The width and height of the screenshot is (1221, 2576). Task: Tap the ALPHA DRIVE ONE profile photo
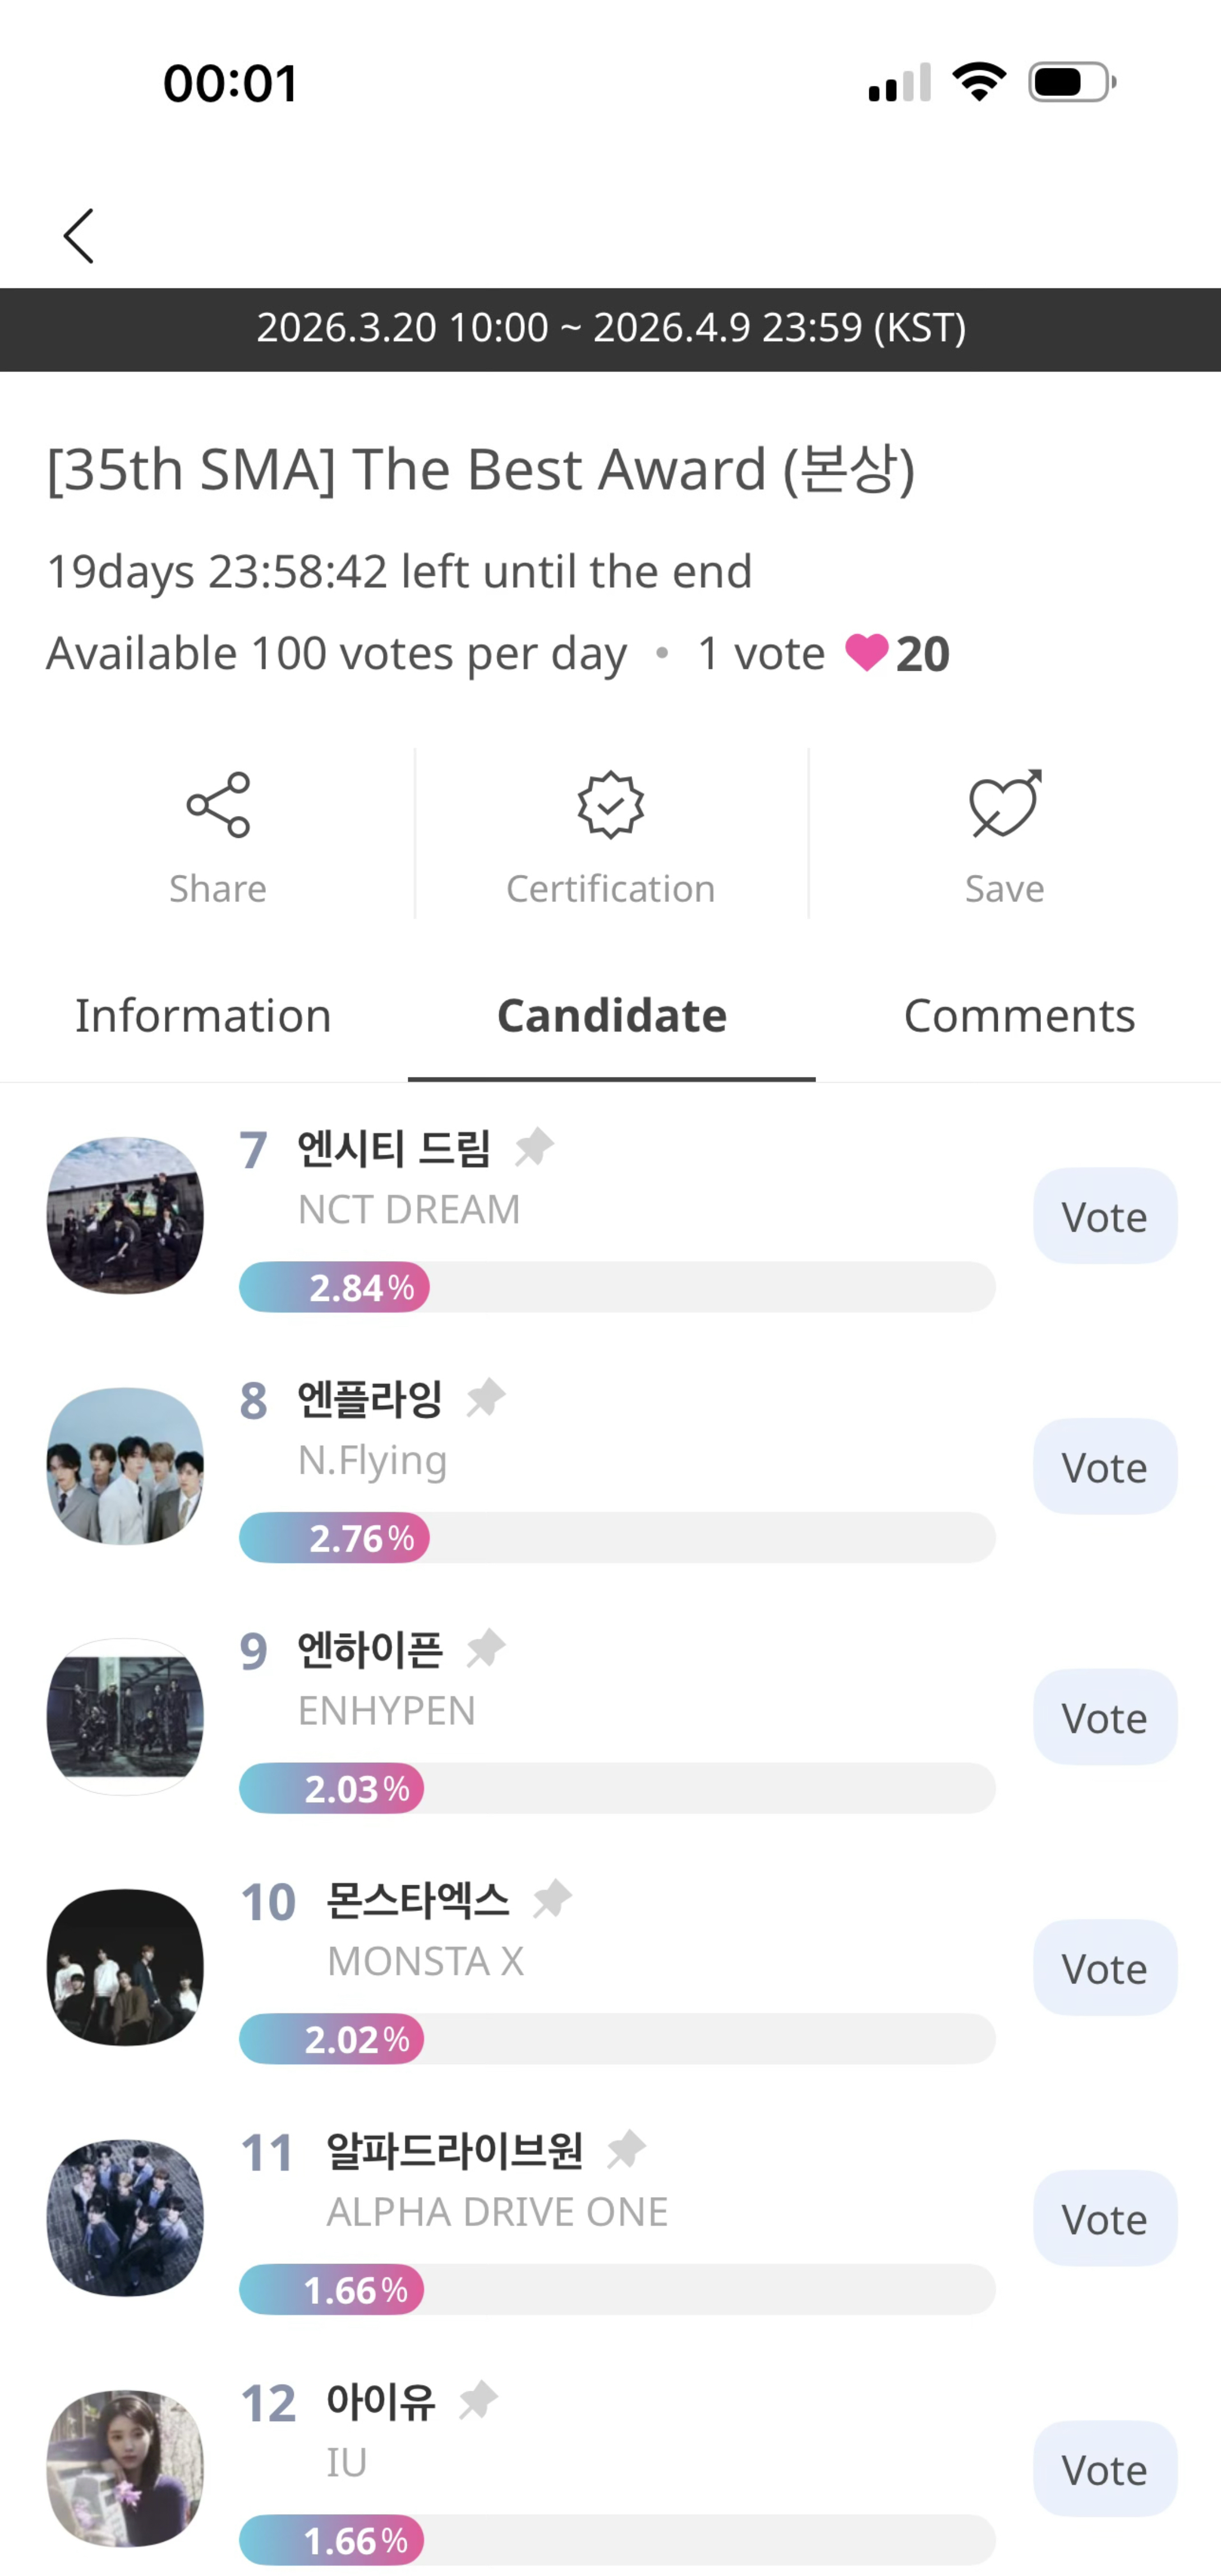click(125, 2218)
